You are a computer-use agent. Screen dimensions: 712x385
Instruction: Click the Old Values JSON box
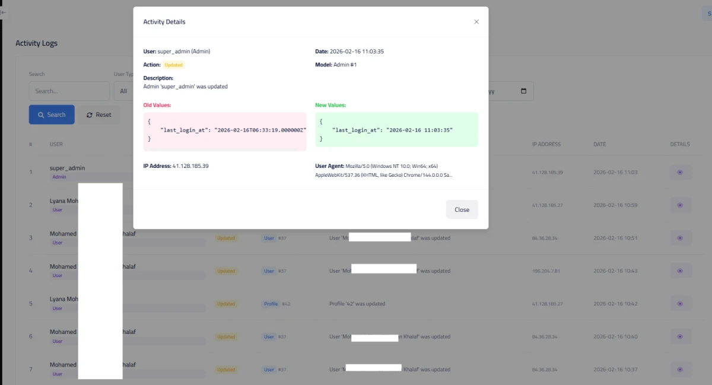point(224,132)
